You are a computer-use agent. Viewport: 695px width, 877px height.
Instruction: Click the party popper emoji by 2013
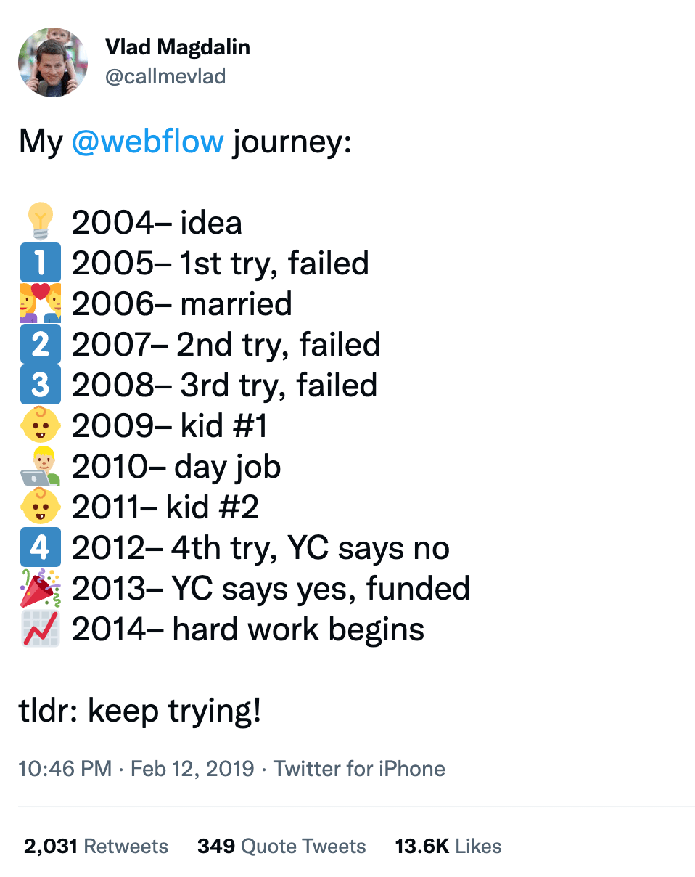pyautogui.click(x=41, y=588)
